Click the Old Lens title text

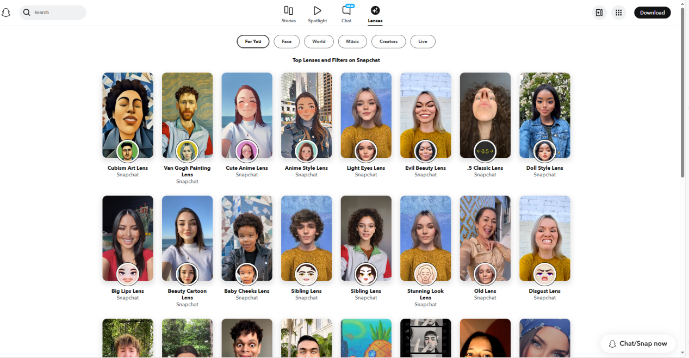485,291
